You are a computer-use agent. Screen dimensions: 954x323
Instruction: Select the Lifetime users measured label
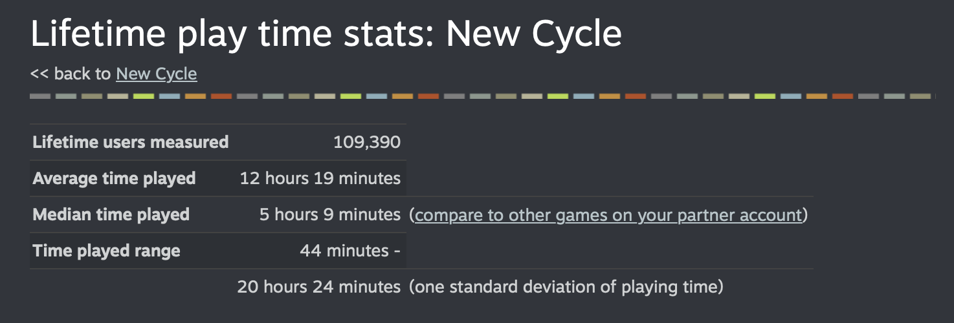130,142
